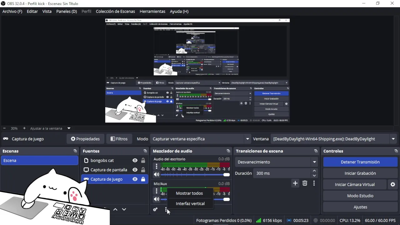The height and width of the screenshot is (225, 400).
Task: Toggle visibility of bongobs cat source
Action: [135, 160]
